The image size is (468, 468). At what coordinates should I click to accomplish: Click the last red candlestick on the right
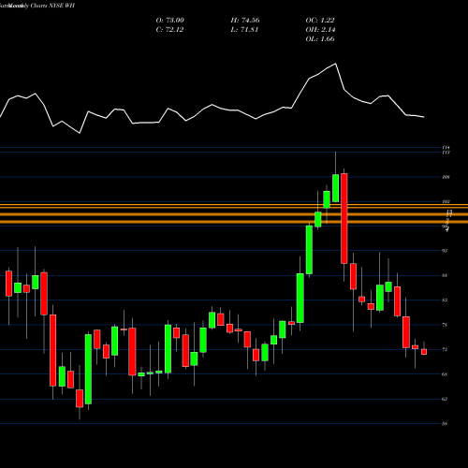coord(424,352)
